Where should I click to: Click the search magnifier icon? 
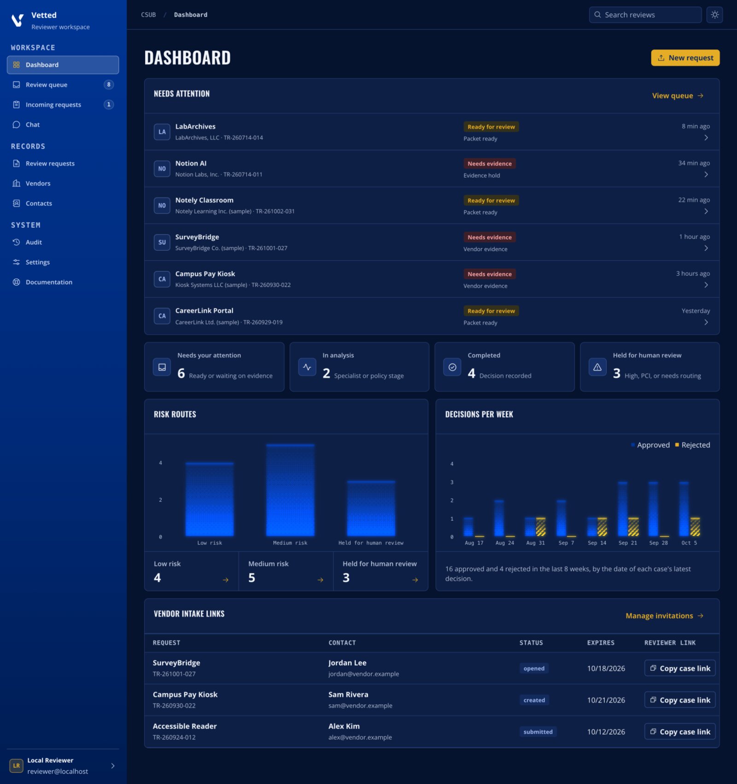pos(597,15)
